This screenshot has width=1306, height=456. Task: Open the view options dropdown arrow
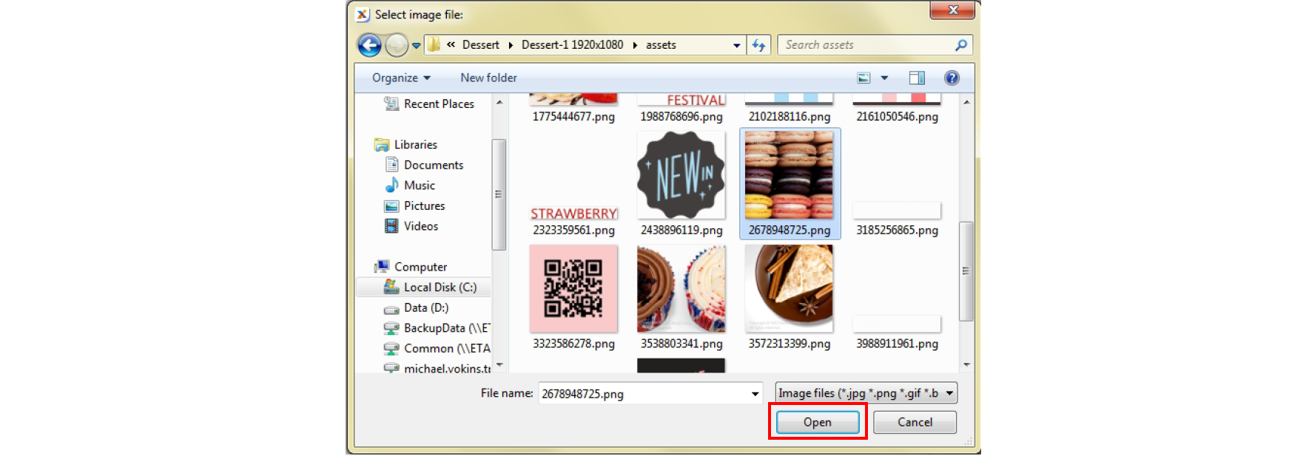pyautogui.click(x=884, y=78)
